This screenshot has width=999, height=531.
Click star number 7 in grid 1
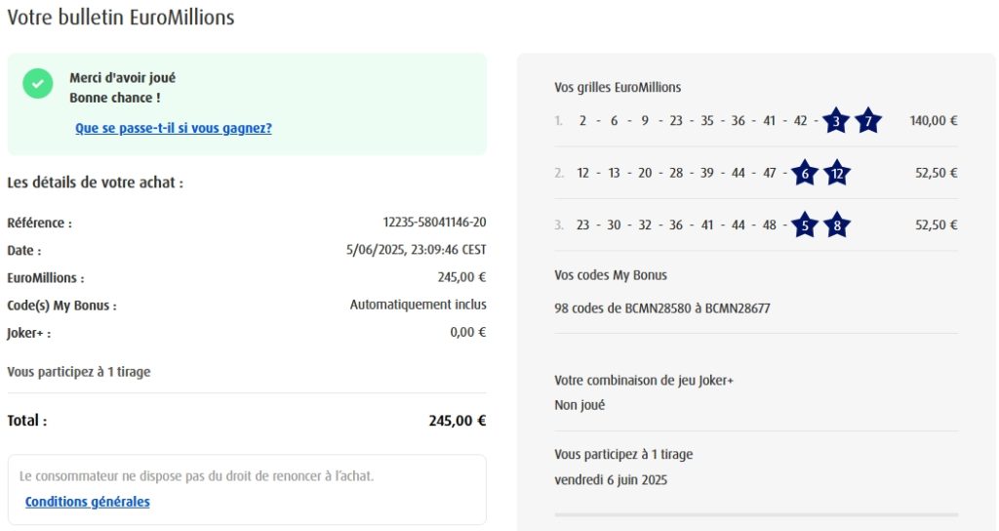click(868, 122)
